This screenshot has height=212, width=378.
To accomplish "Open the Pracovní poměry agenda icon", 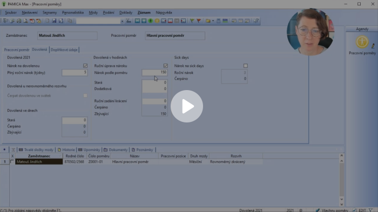I will click(362, 42).
